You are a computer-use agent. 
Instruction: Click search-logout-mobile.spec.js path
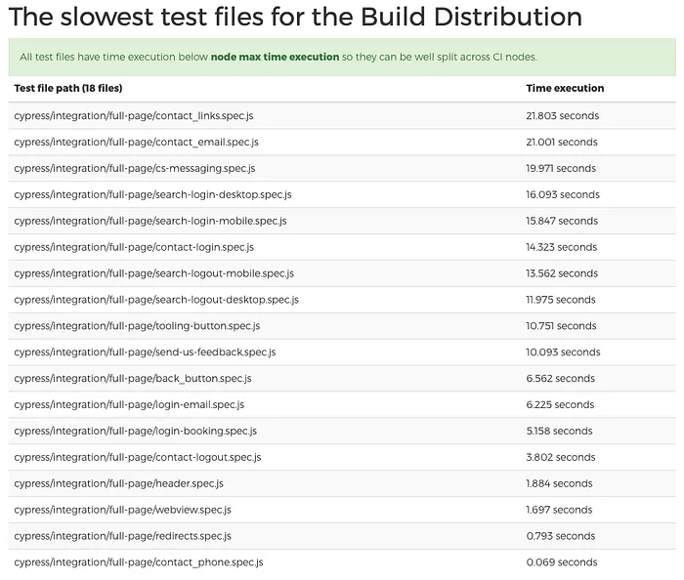pyautogui.click(x=153, y=273)
